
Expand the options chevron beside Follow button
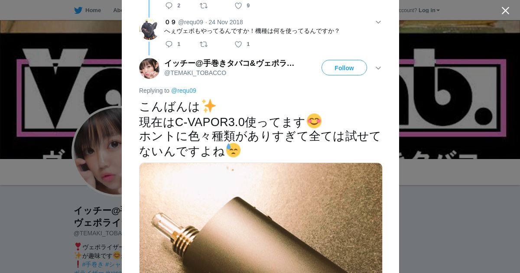pyautogui.click(x=378, y=68)
